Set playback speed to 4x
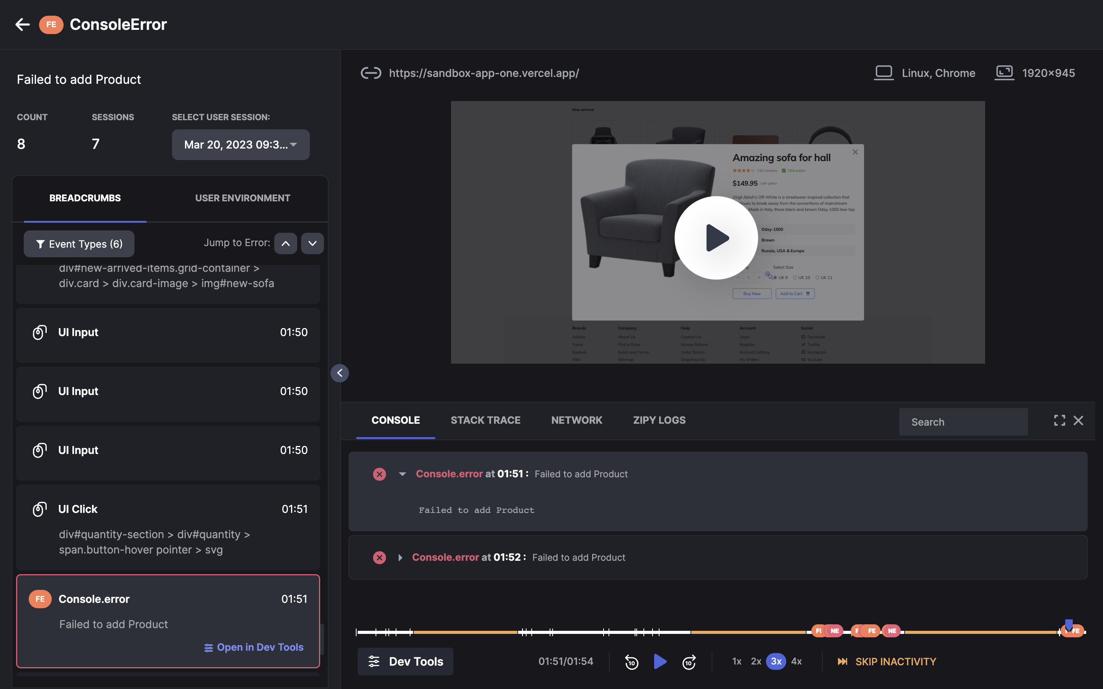This screenshot has width=1103, height=689. pos(796,661)
